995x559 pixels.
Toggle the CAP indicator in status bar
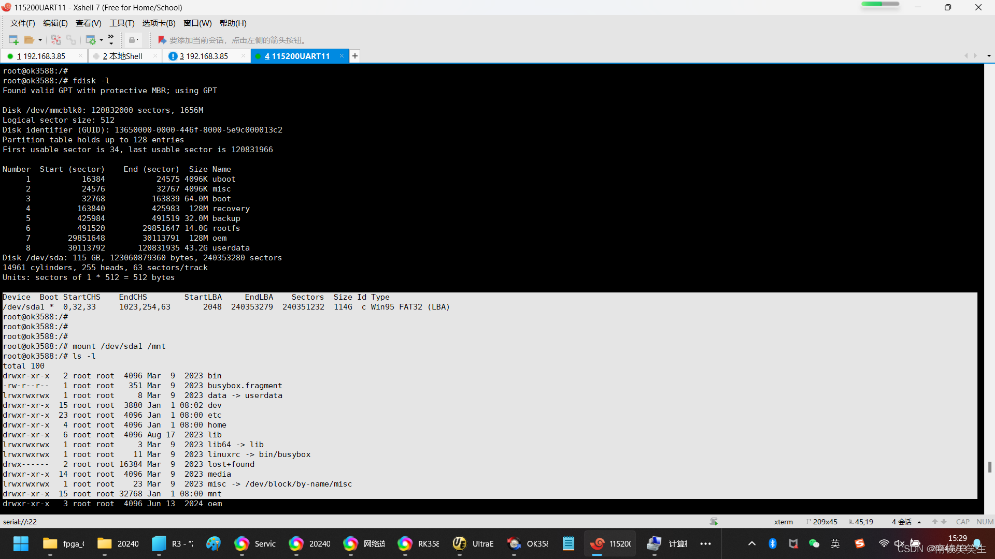pyautogui.click(x=963, y=522)
